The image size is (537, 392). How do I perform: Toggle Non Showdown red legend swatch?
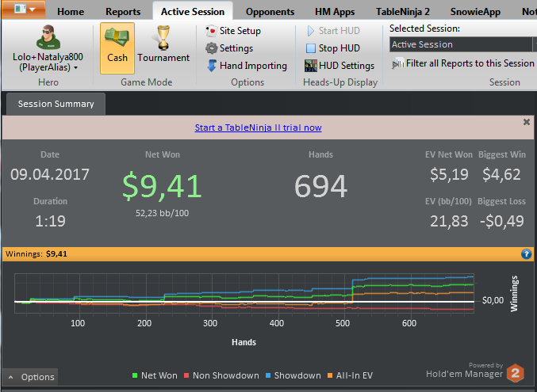click(x=186, y=375)
